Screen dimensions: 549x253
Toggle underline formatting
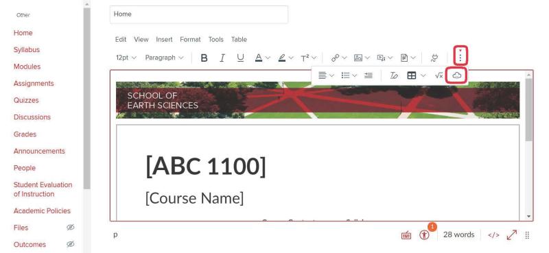click(x=240, y=58)
